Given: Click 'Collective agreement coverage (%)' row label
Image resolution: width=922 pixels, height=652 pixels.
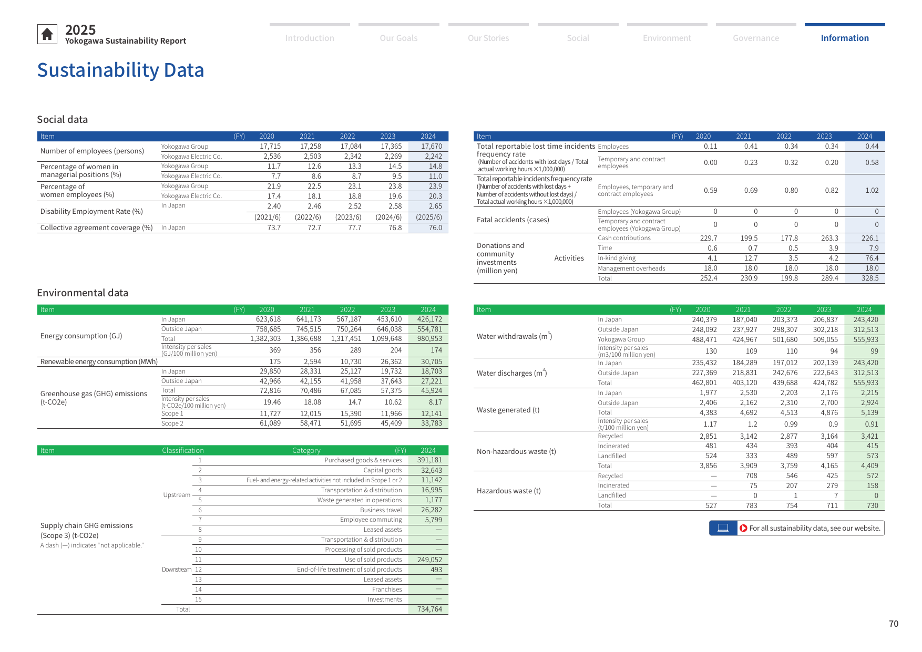Looking at the screenshot, I should 96,227.
